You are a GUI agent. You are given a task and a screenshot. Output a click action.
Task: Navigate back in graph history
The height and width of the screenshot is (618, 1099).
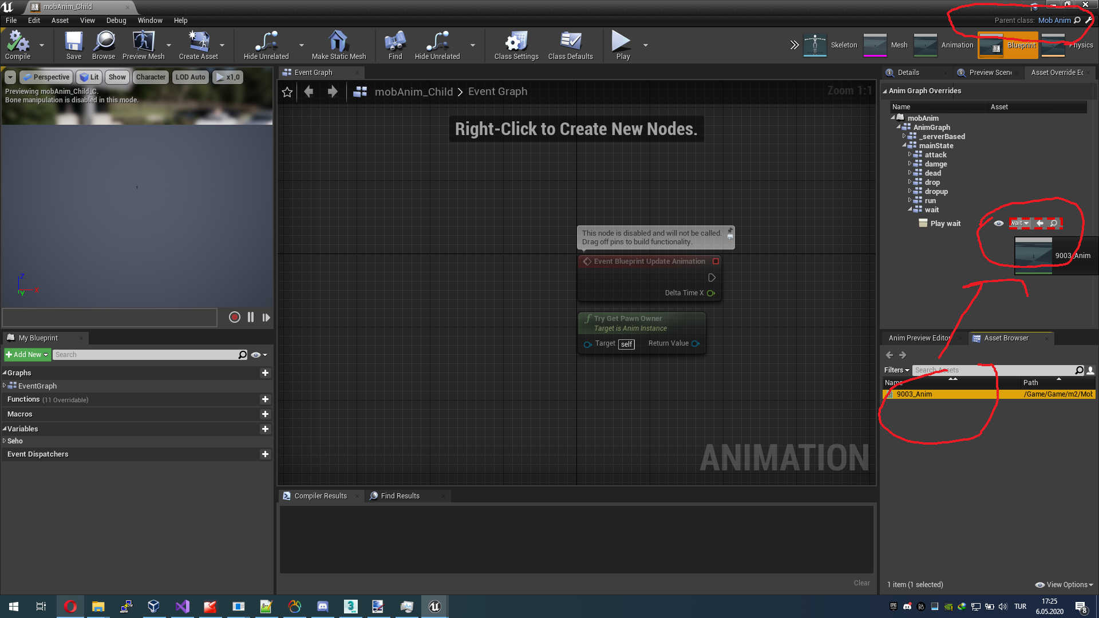point(309,92)
